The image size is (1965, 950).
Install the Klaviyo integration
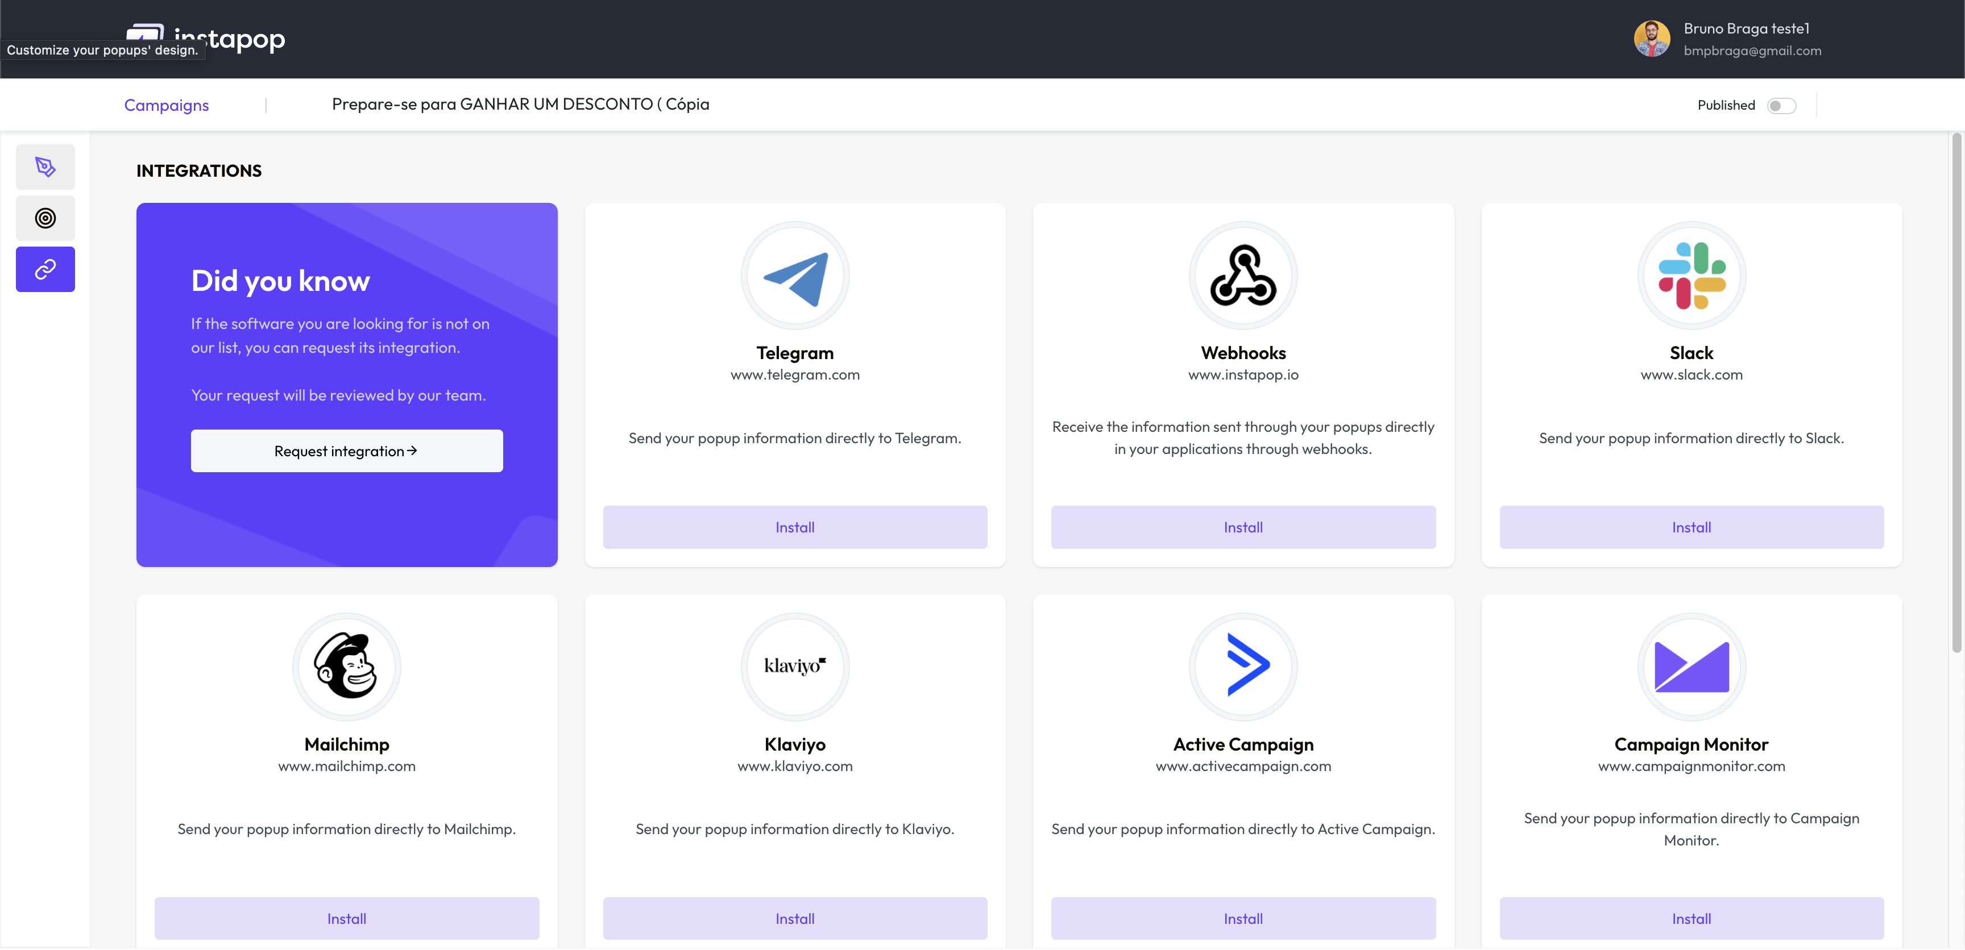tap(795, 918)
